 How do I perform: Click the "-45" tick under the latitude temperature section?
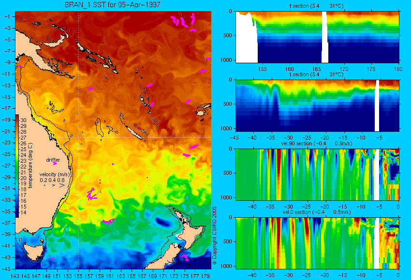[x=235, y=138]
